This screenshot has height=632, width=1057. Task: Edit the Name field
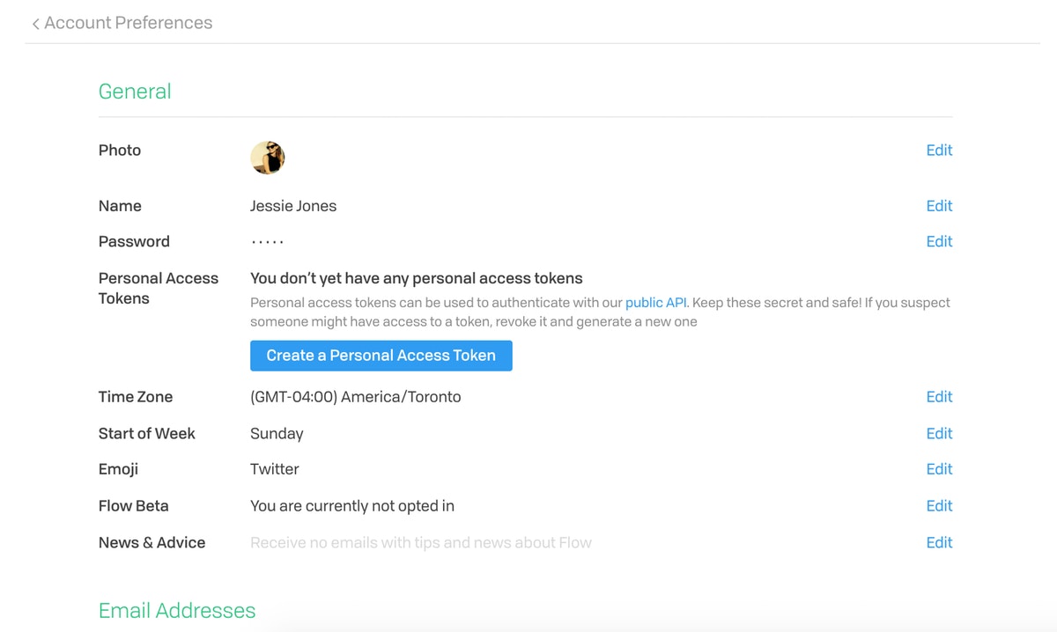click(939, 206)
